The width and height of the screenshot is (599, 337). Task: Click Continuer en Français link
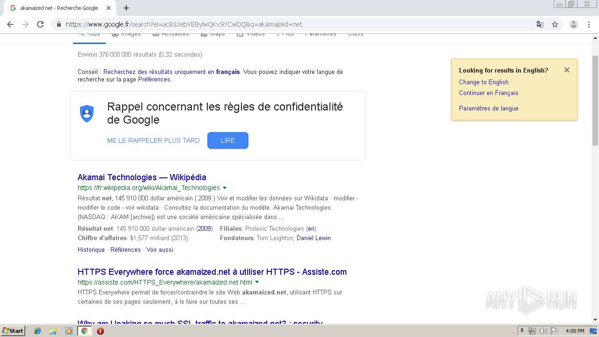[489, 93]
